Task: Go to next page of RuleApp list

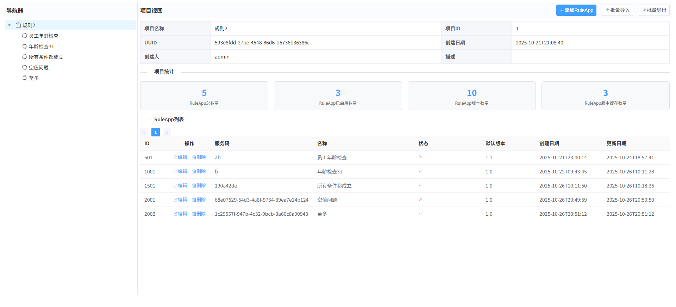Action: tap(167, 132)
